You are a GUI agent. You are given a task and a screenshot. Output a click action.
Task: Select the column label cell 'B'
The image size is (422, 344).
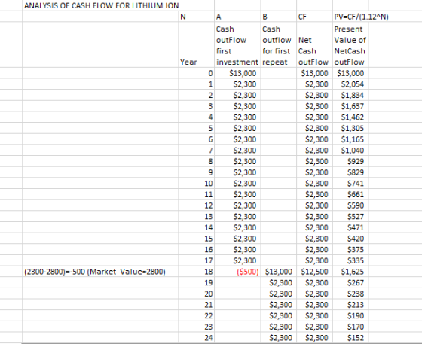pos(279,17)
